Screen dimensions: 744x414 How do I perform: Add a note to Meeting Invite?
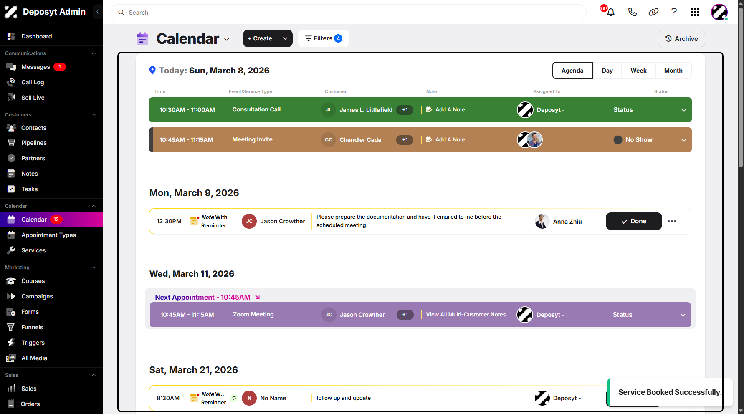(445, 140)
